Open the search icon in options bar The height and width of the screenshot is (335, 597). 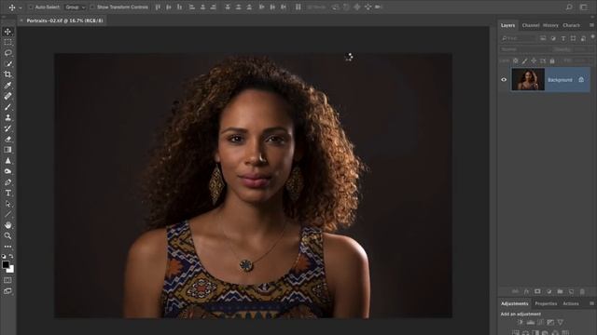[x=569, y=7]
